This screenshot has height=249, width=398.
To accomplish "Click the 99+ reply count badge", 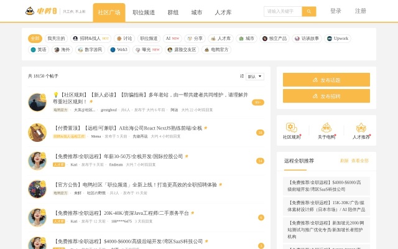I will [x=257, y=102].
